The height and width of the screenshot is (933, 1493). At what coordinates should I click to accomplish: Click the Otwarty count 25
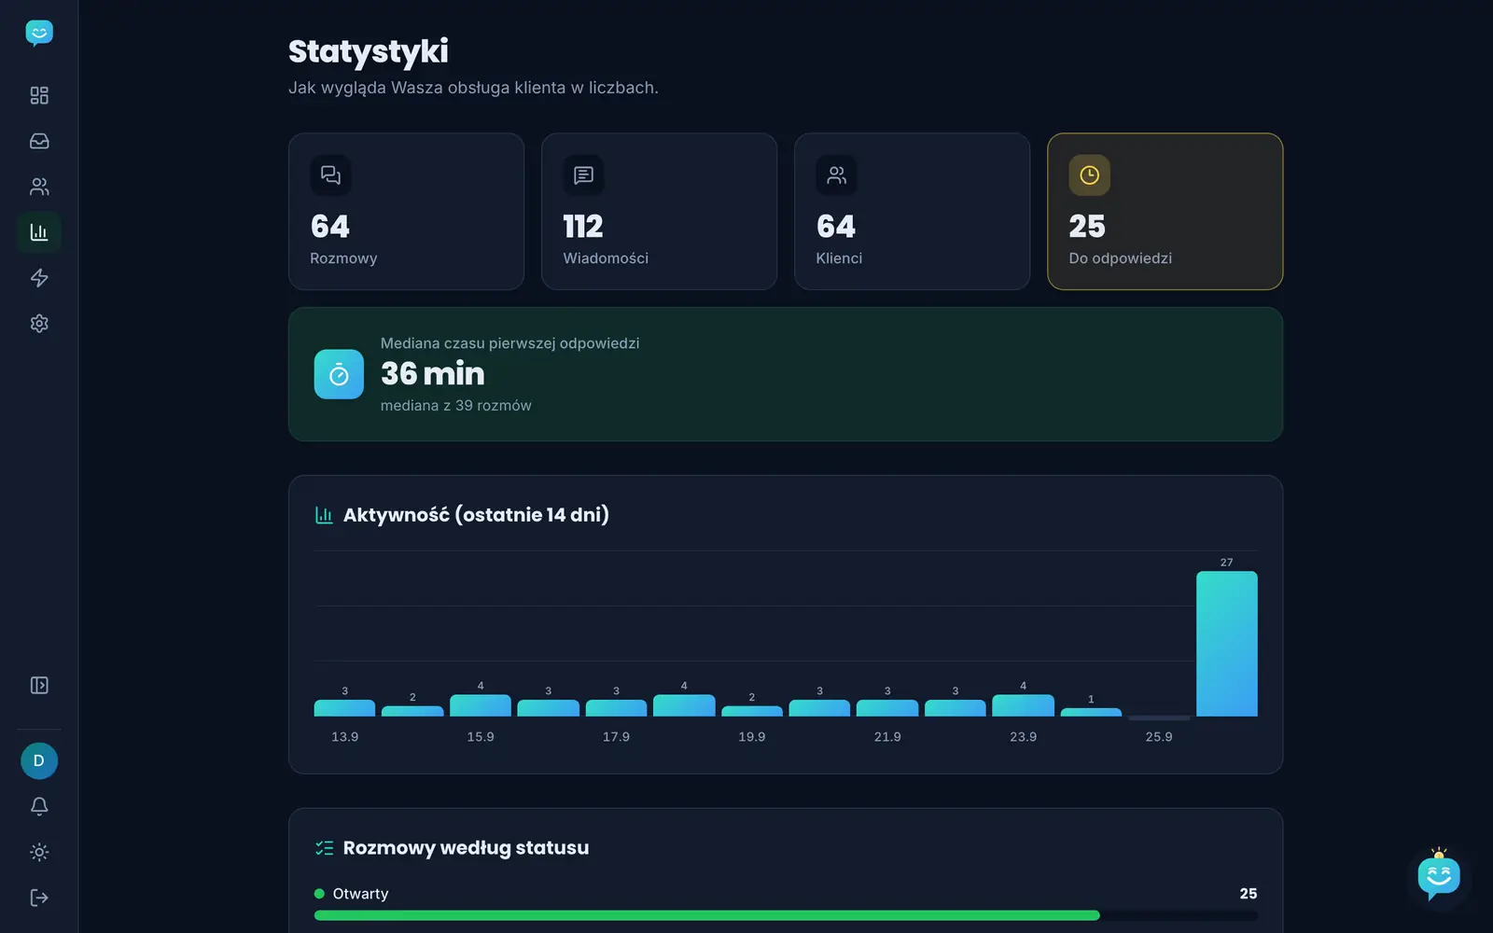click(1249, 894)
